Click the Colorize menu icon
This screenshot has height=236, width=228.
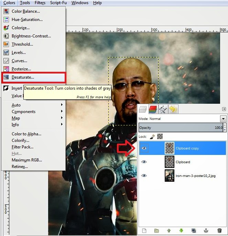(x=6, y=28)
